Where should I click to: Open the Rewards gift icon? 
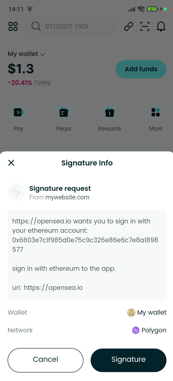click(109, 112)
